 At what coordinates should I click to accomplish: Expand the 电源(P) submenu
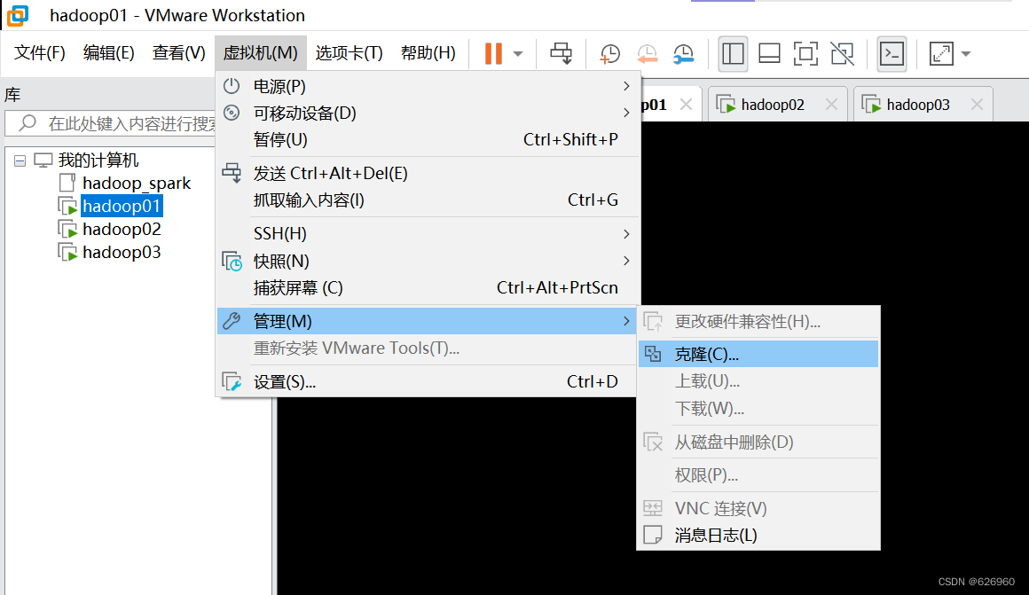pyautogui.click(x=427, y=86)
